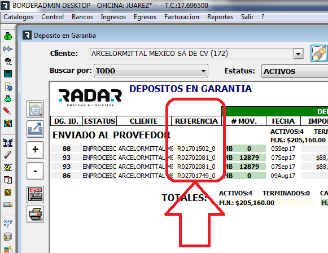Viewport: 328px width, 253px height.
Task: Click the database stack sidebar icon
Action: [8, 237]
